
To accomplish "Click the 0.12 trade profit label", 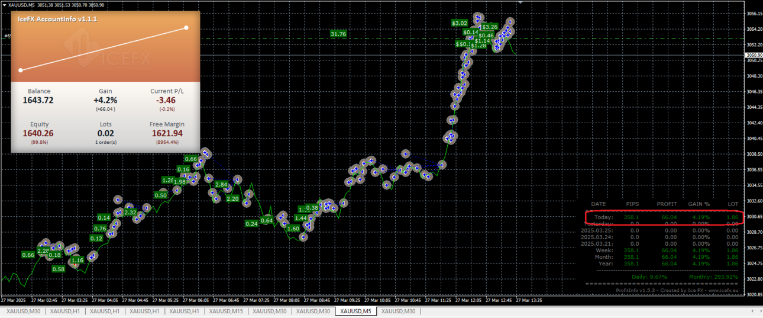I will click(96, 238).
